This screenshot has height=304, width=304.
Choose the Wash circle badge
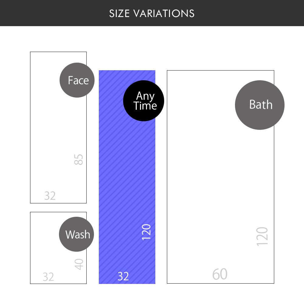(77, 234)
